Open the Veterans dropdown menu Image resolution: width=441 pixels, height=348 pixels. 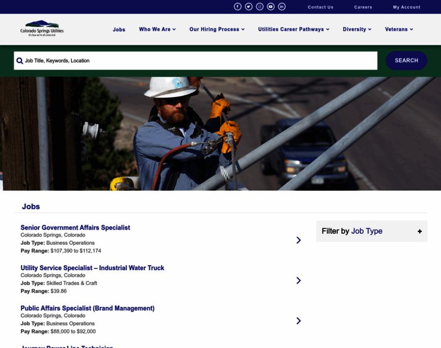pyautogui.click(x=399, y=29)
